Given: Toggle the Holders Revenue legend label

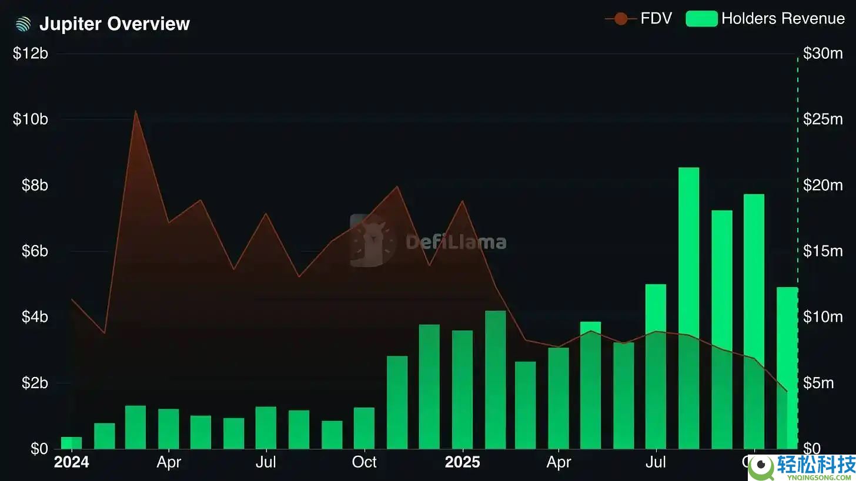Looking at the screenshot, I should tap(783, 19).
